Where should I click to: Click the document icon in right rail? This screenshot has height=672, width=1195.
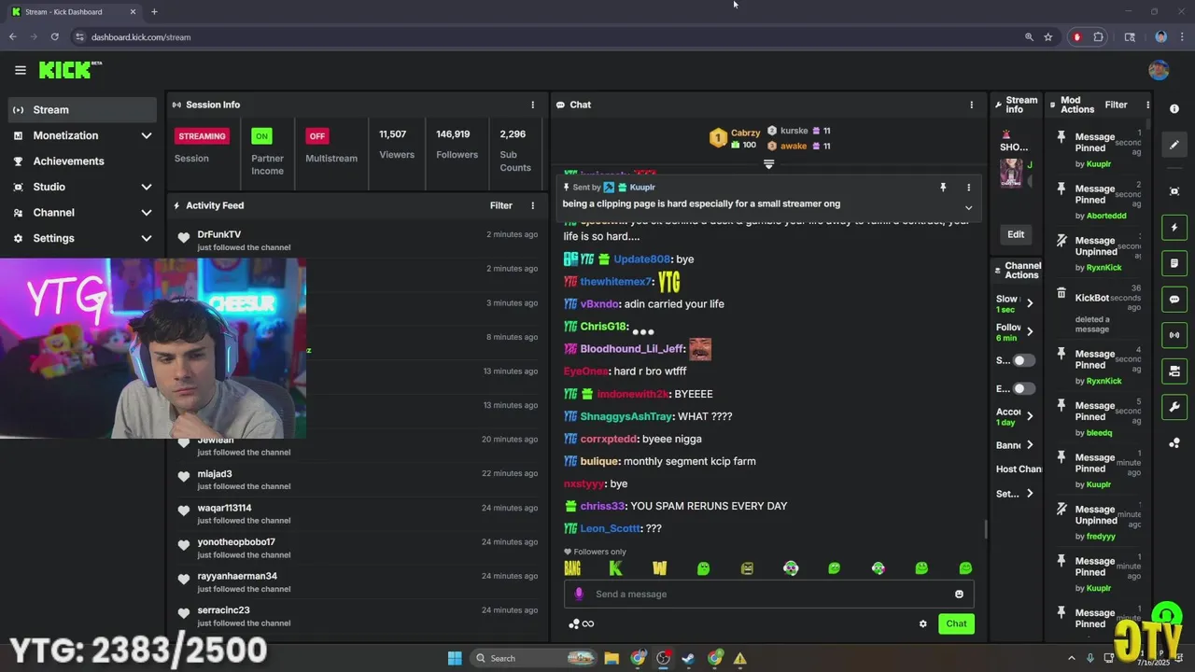click(x=1174, y=263)
